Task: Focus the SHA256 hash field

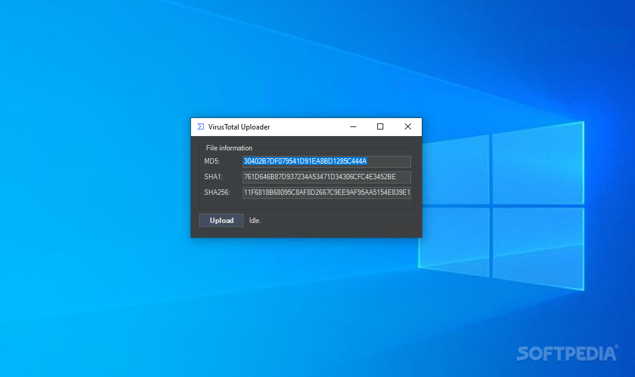Action: 326,193
